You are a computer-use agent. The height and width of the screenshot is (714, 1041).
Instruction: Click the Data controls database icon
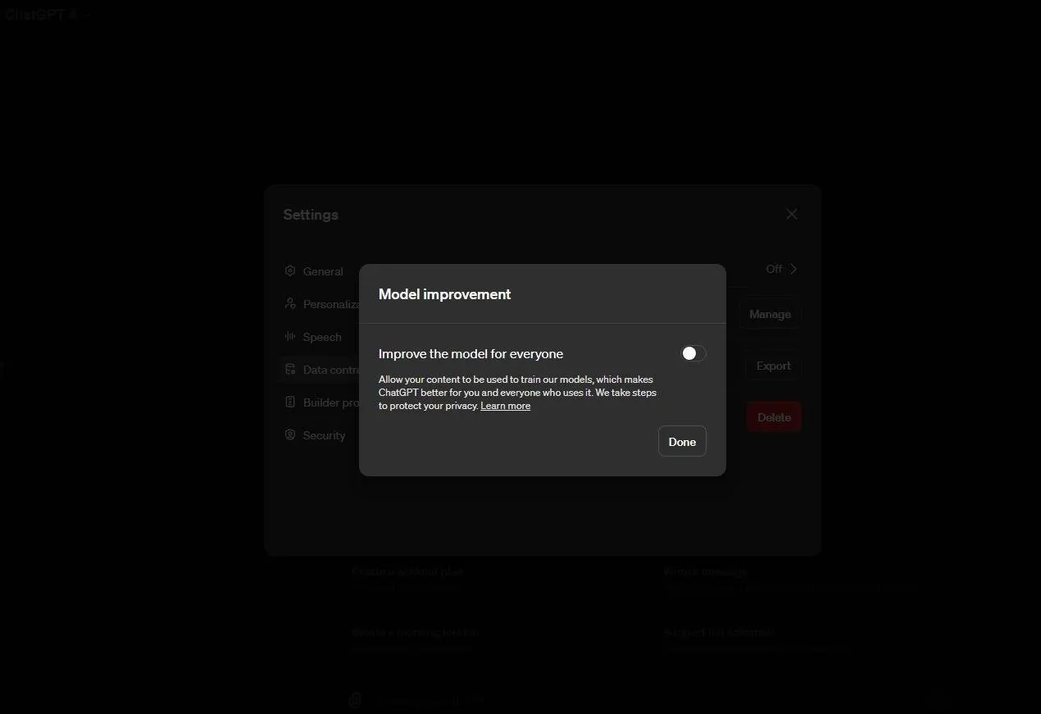coord(290,370)
